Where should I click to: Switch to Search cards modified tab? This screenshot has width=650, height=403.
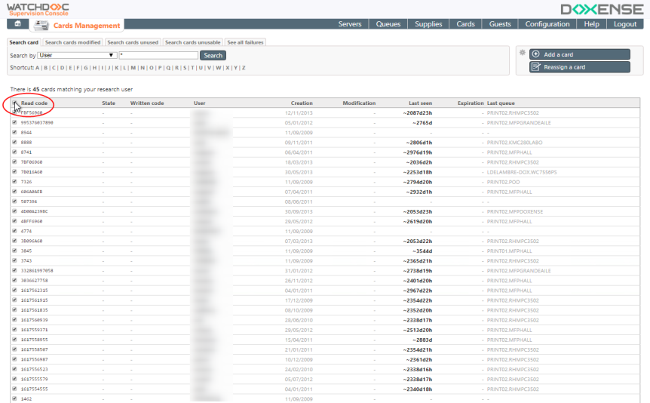click(x=72, y=42)
